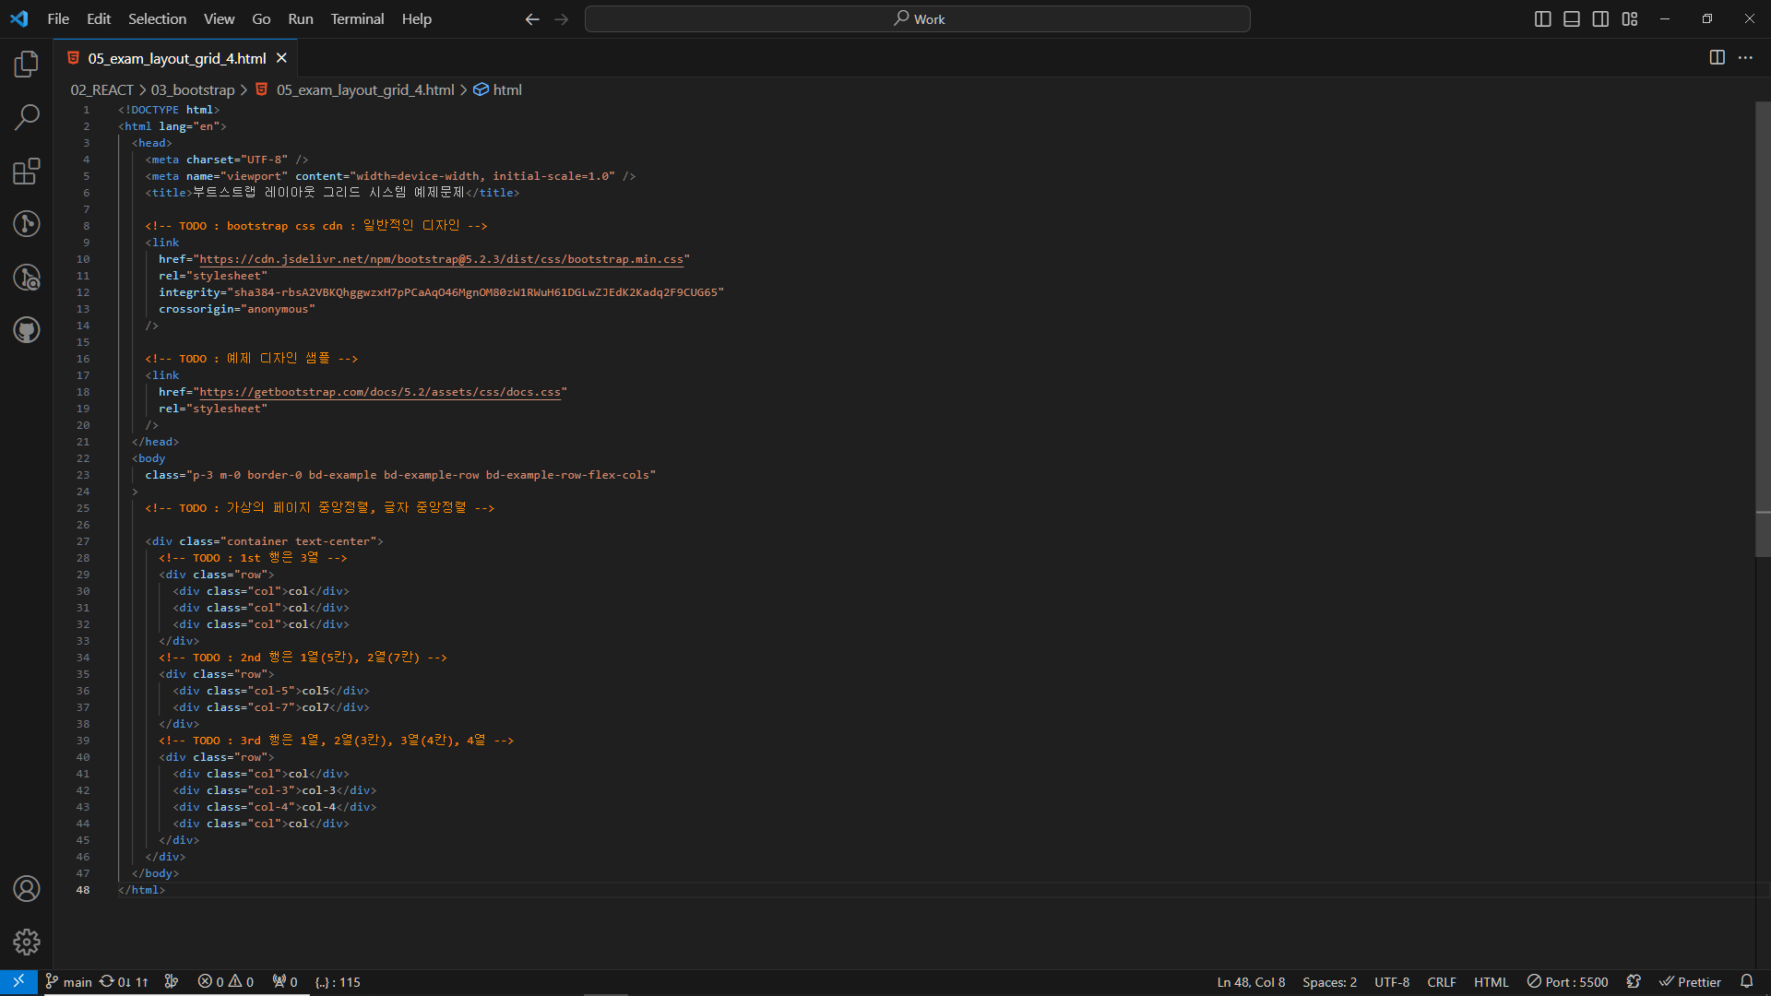Open the Search view icon
1771x996 pixels.
click(x=27, y=117)
